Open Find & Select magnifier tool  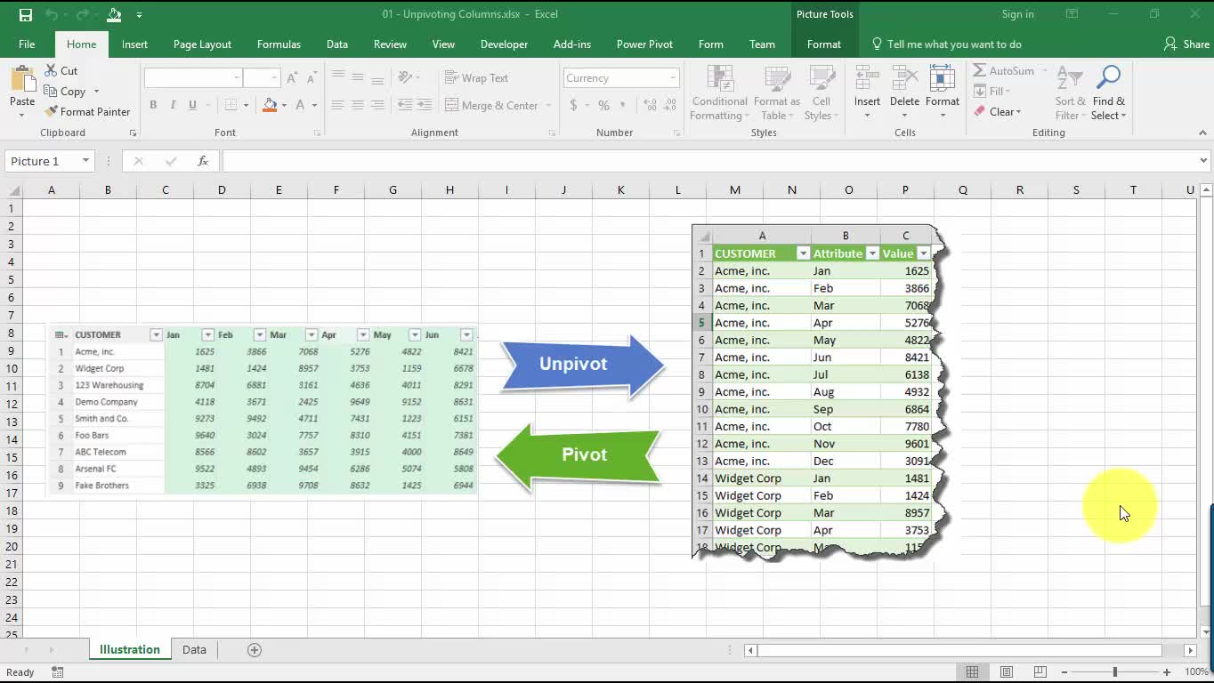[x=1108, y=78]
